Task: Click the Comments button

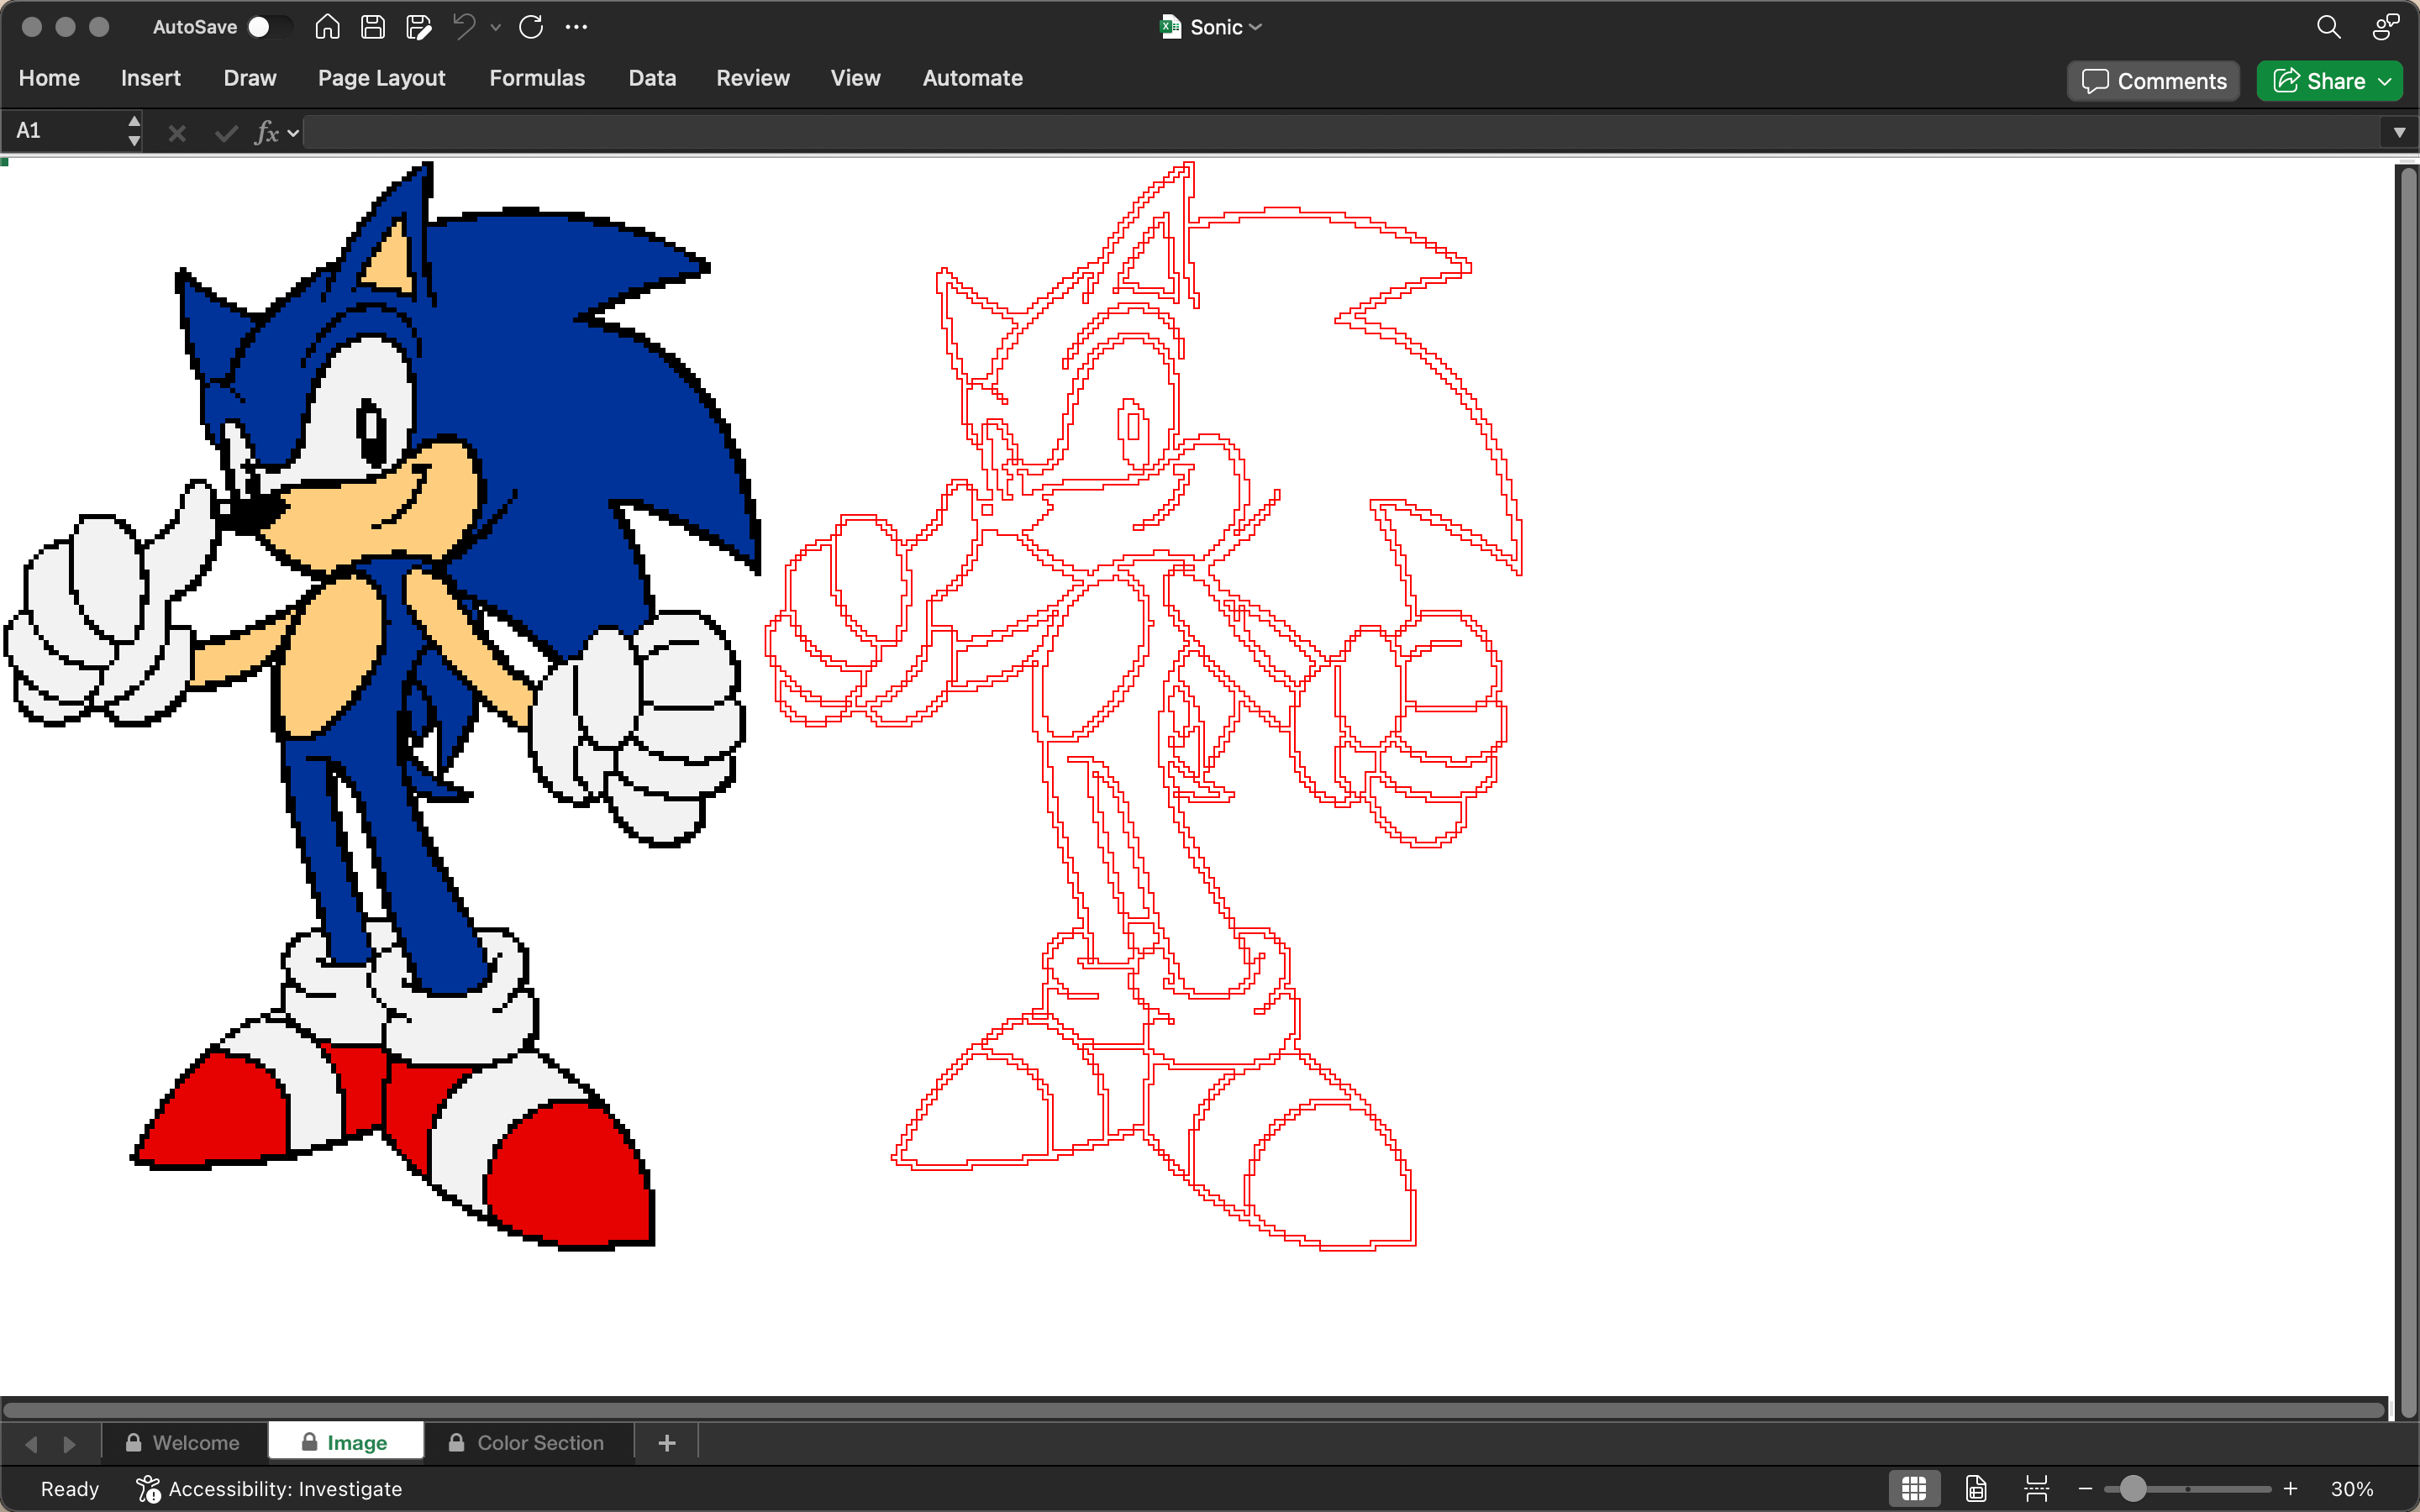Action: (2154, 81)
